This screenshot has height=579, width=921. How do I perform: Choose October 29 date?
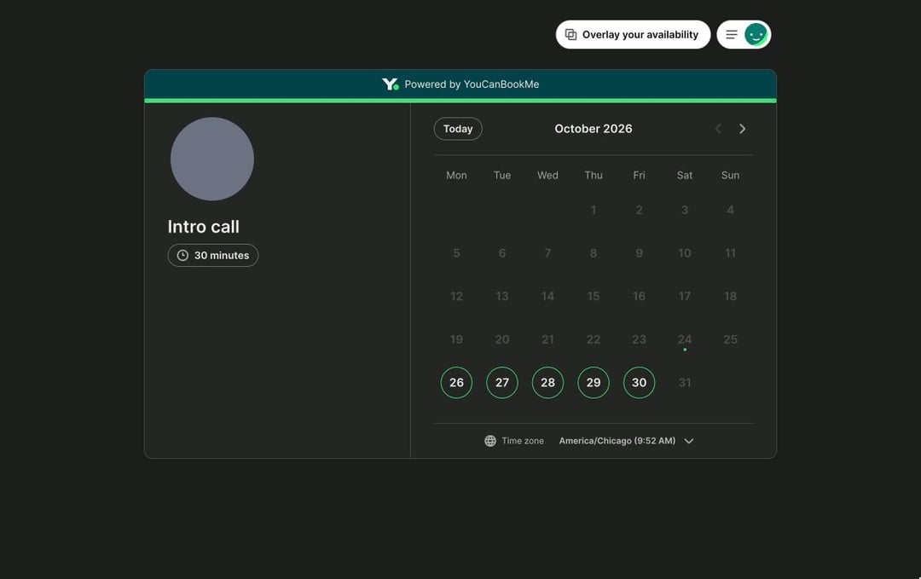[x=594, y=383]
